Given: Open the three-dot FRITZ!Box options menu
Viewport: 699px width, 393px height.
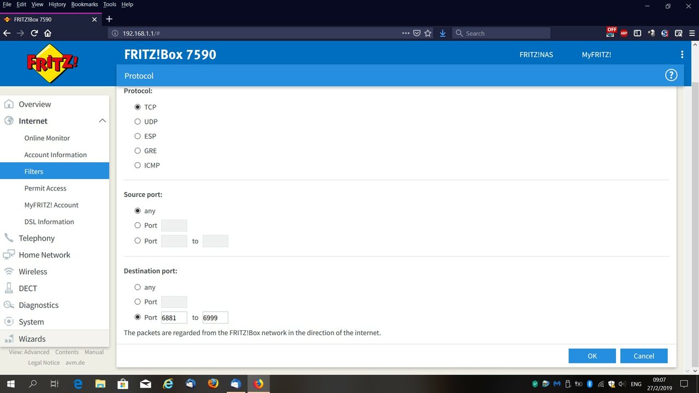Looking at the screenshot, I should 682,55.
